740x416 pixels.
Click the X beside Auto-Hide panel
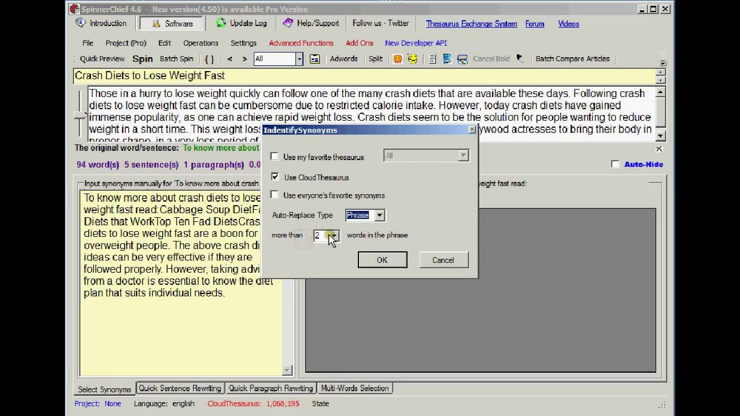coord(659,149)
